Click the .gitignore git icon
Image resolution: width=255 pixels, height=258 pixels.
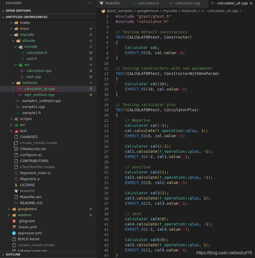coord(14,221)
